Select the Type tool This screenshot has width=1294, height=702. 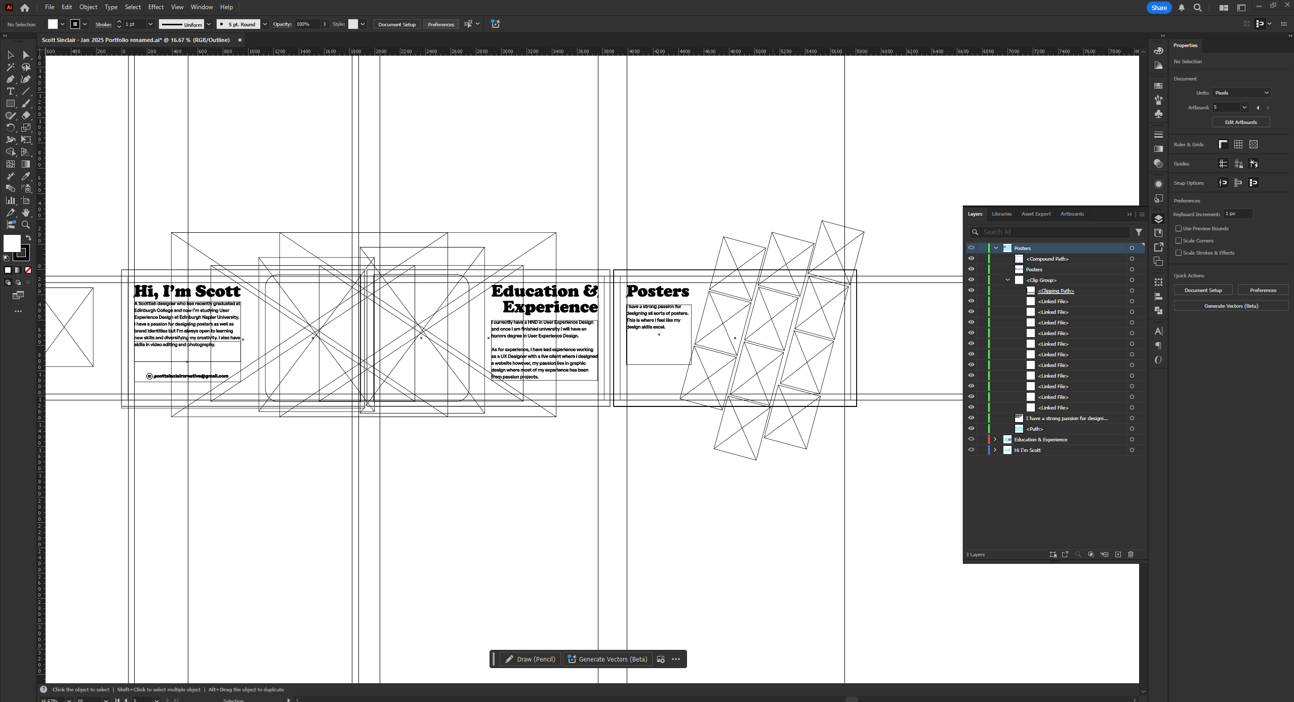[x=10, y=92]
